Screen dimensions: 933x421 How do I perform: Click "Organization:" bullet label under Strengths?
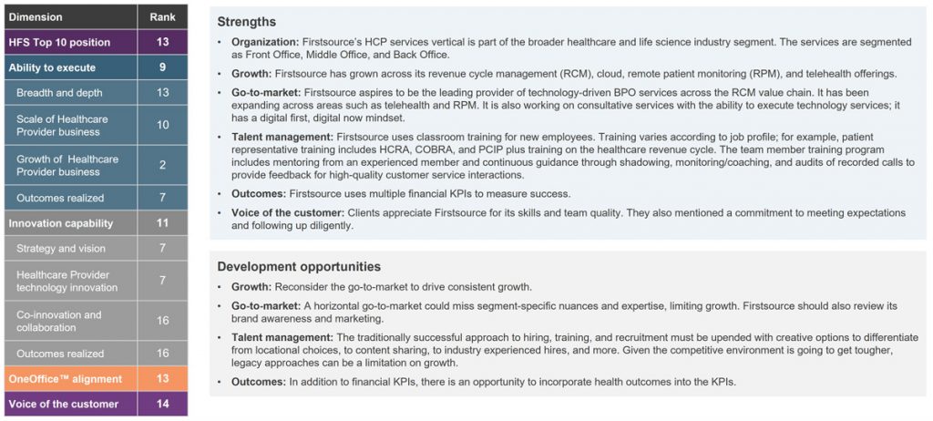tap(265, 43)
